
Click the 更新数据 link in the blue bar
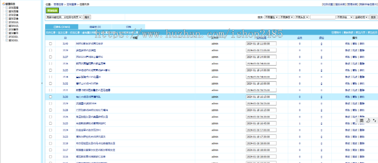pos(348,32)
